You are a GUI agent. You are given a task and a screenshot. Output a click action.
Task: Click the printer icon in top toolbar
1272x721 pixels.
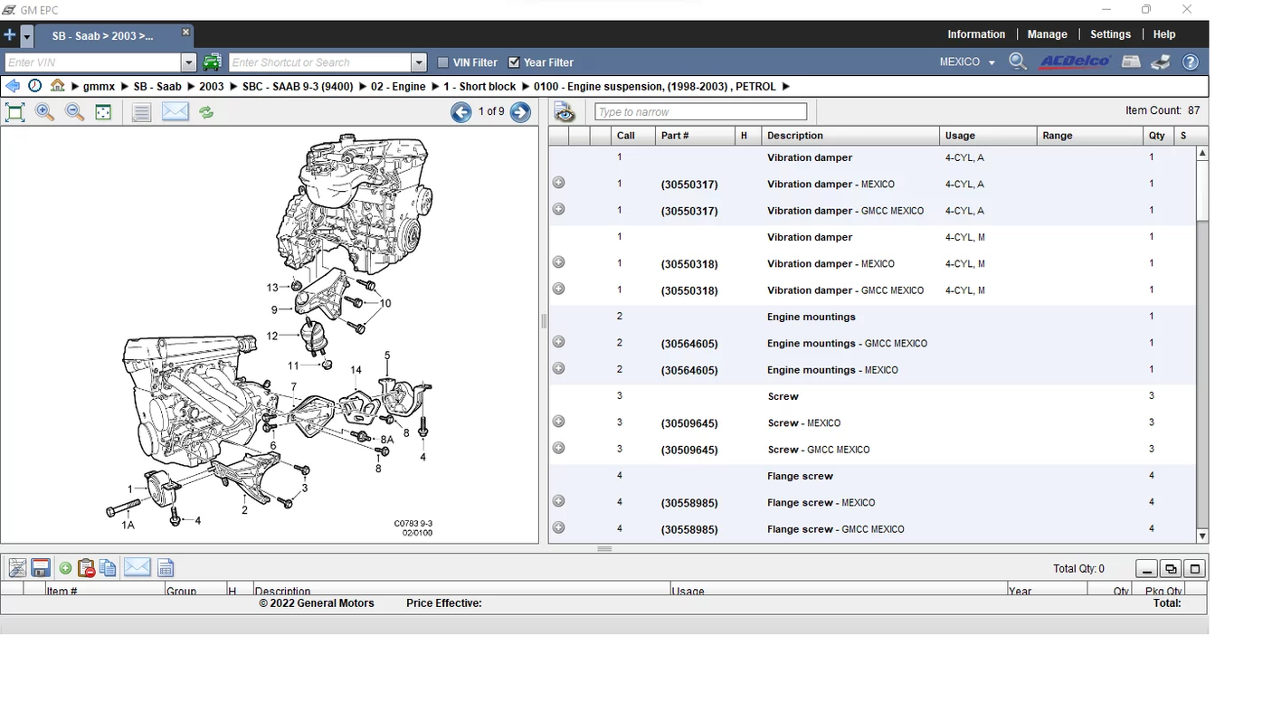point(1161,62)
